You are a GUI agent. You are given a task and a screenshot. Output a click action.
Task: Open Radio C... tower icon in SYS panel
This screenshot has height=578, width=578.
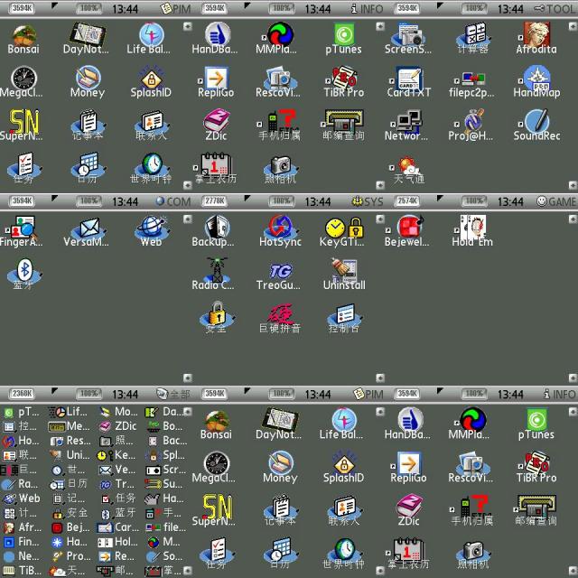213,275
